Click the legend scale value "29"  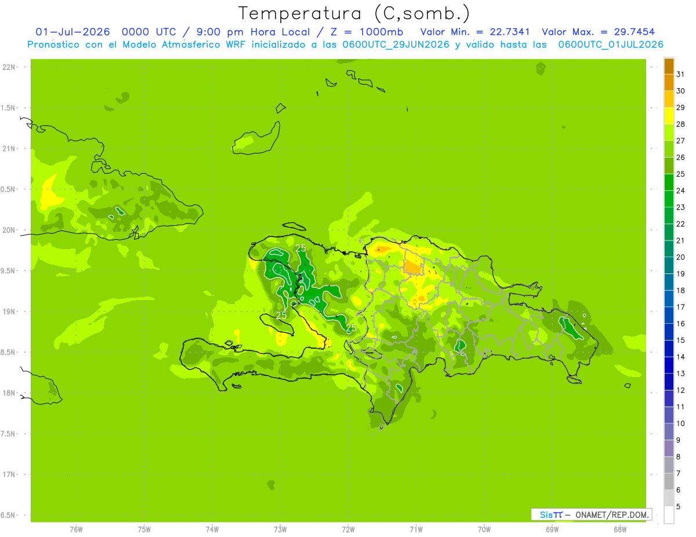coord(680,108)
